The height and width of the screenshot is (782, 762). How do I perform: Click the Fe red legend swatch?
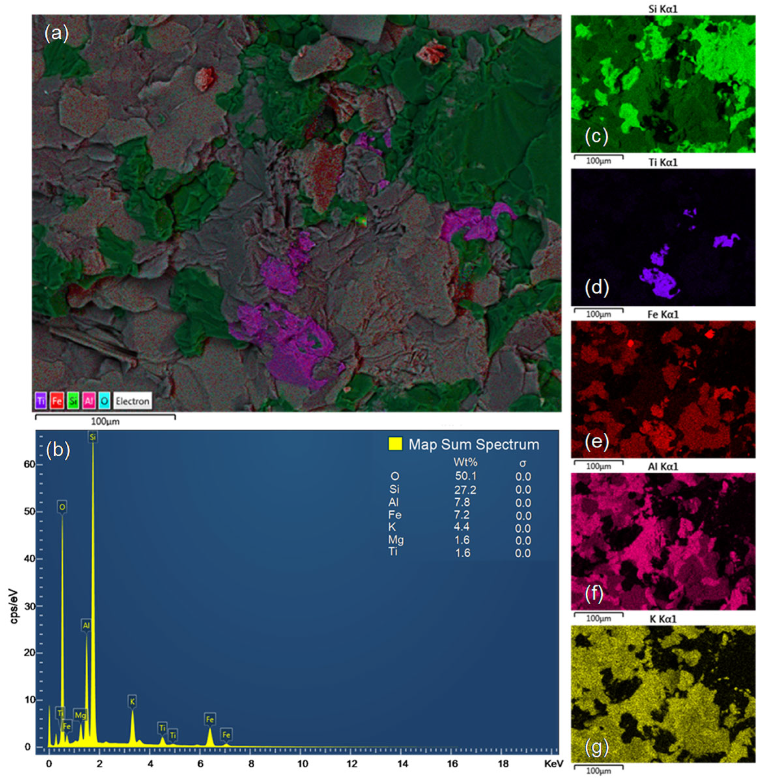click(57, 401)
